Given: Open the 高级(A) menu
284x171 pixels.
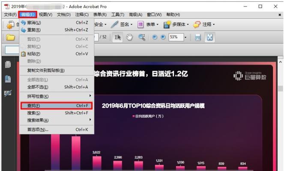Looking at the screenshot, I should (135, 15).
